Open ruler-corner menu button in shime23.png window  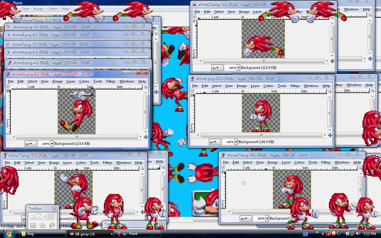195,17
